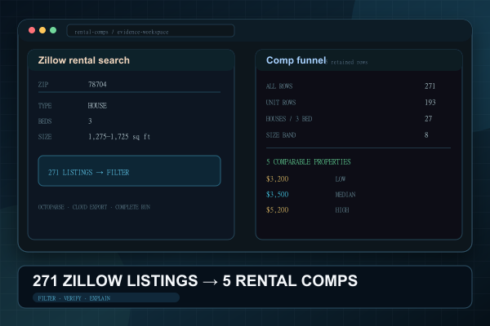490x326 pixels.
Task: Select the 'Zillow rental search' panel heading
Action: (x=84, y=60)
